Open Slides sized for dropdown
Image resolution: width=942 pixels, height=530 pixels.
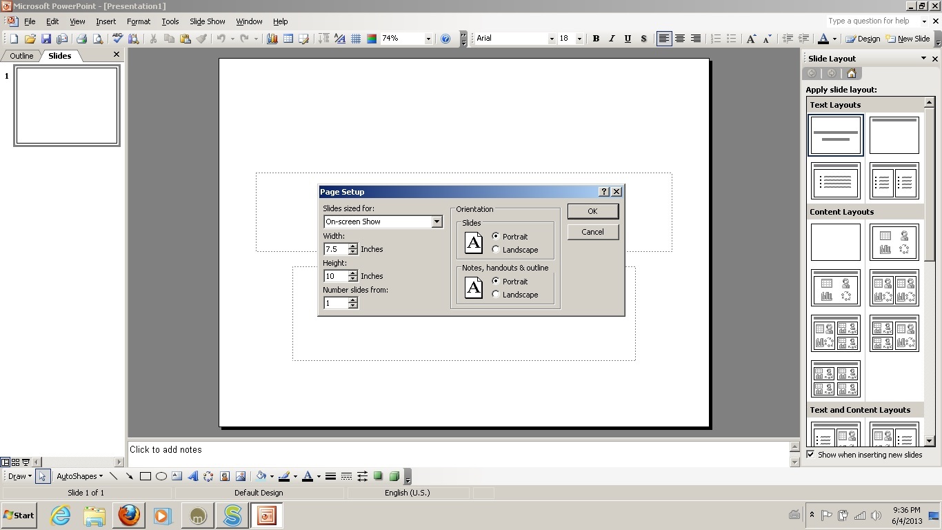coord(437,222)
